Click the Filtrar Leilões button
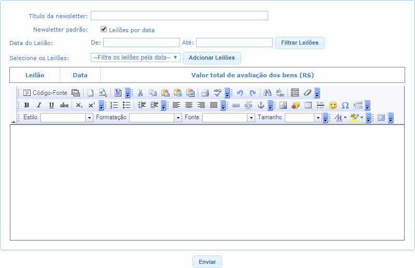 click(299, 43)
